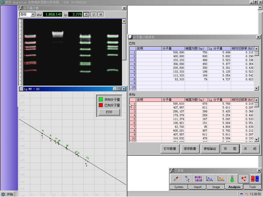Click the red and blue lane matching icon
The width and height of the screenshot is (263, 197).
(255, 179)
